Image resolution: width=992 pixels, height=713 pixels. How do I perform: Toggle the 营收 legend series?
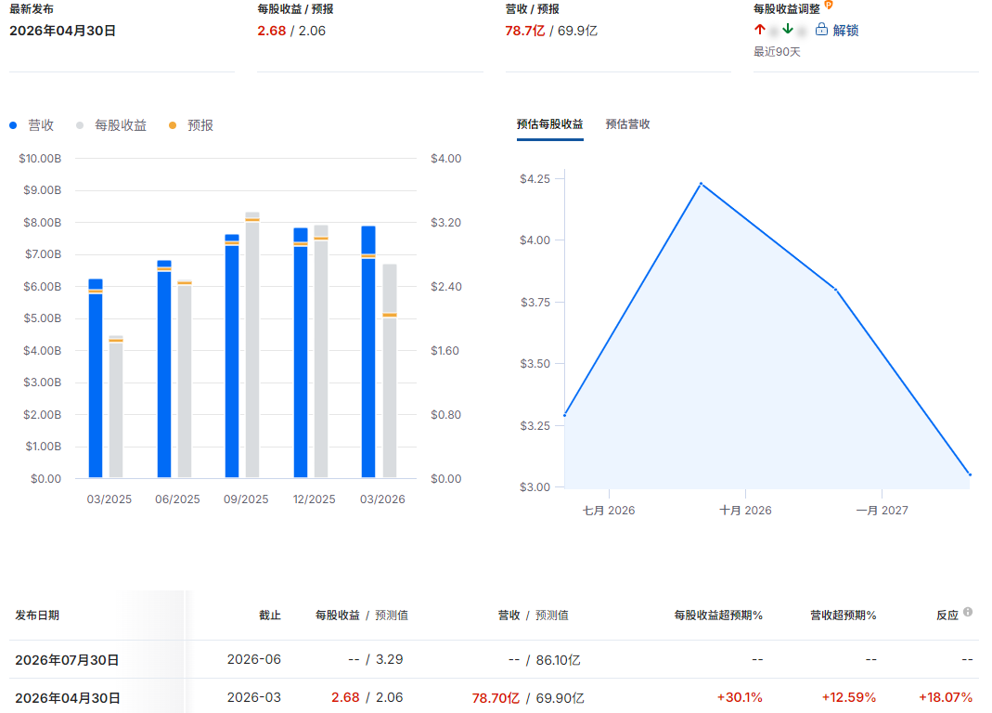point(32,125)
